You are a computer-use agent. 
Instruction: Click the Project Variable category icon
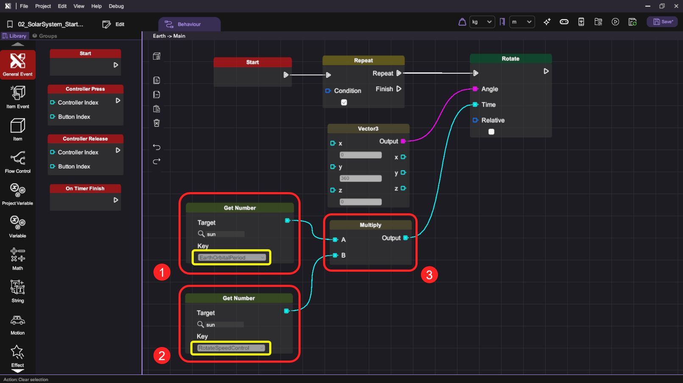[x=17, y=193]
